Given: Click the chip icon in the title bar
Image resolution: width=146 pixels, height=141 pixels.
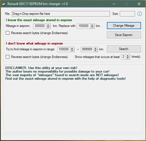Looking at the screenshot, I should [x=4, y=4].
